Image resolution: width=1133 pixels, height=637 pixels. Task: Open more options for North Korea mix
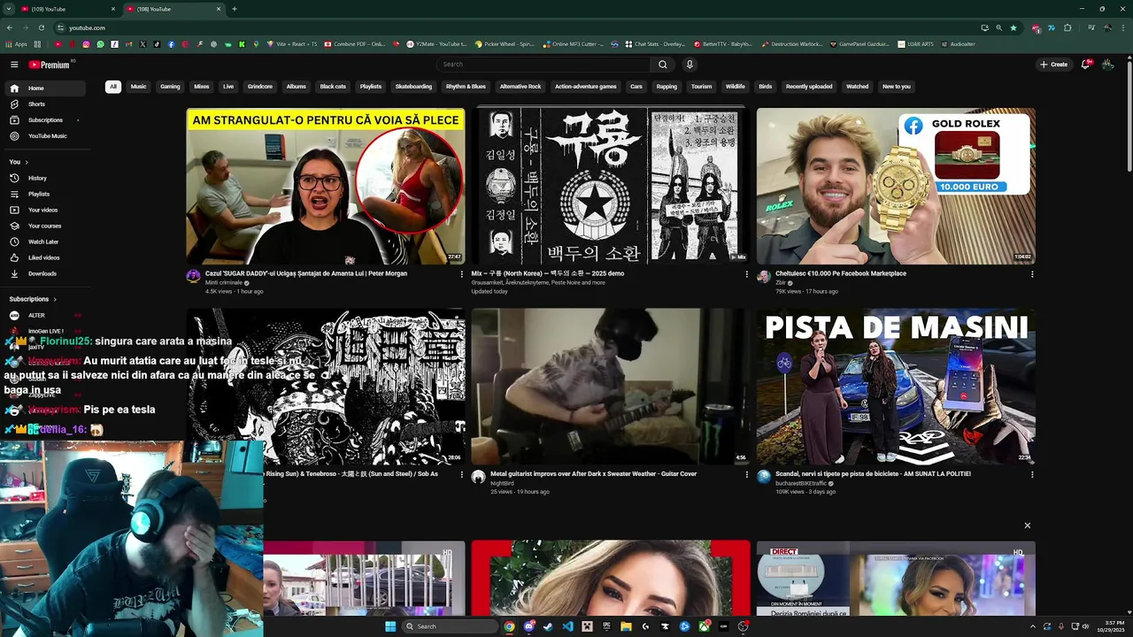[746, 274]
